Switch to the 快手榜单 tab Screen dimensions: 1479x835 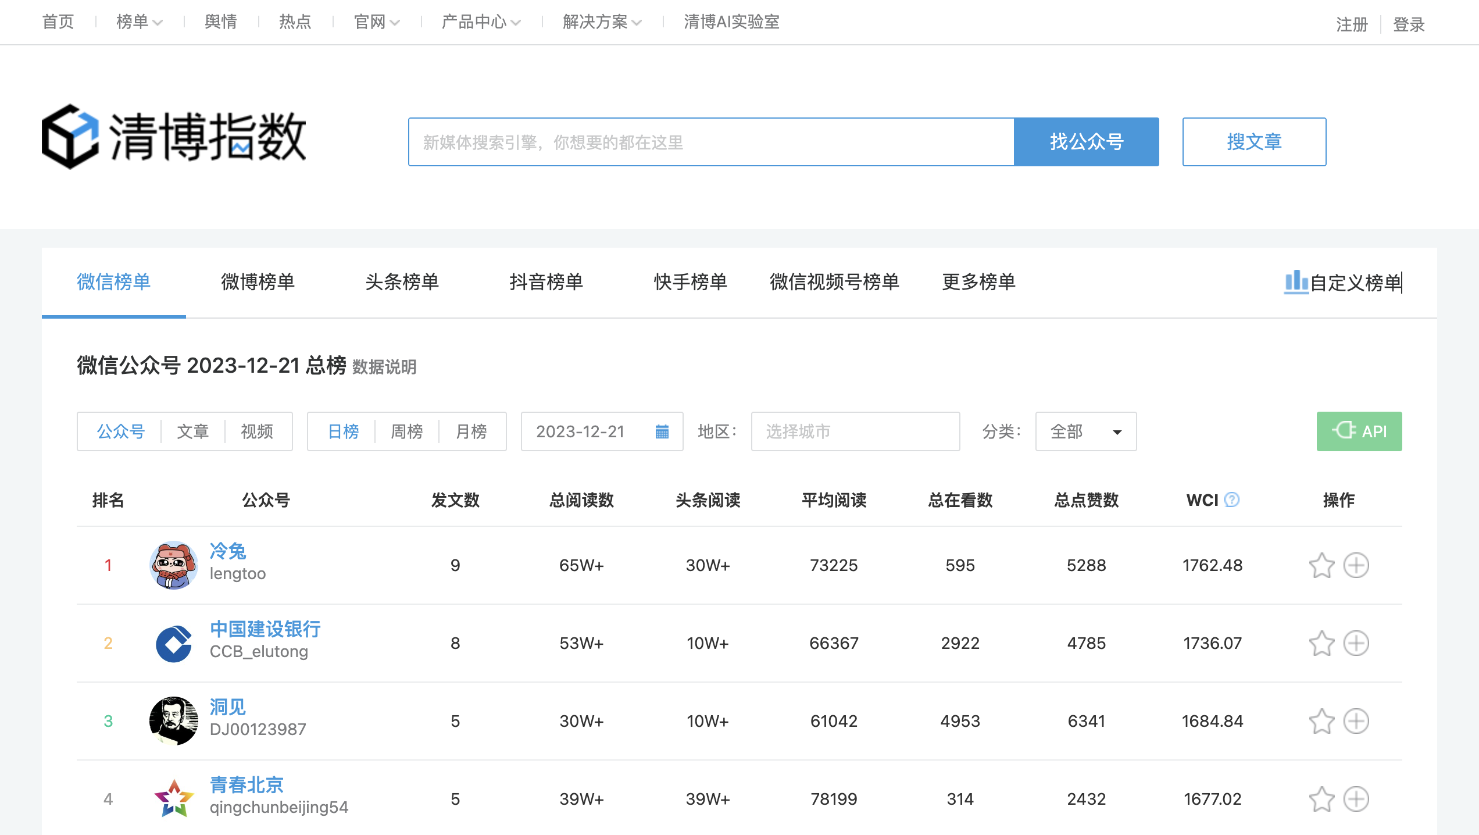click(x=691, y=282)
